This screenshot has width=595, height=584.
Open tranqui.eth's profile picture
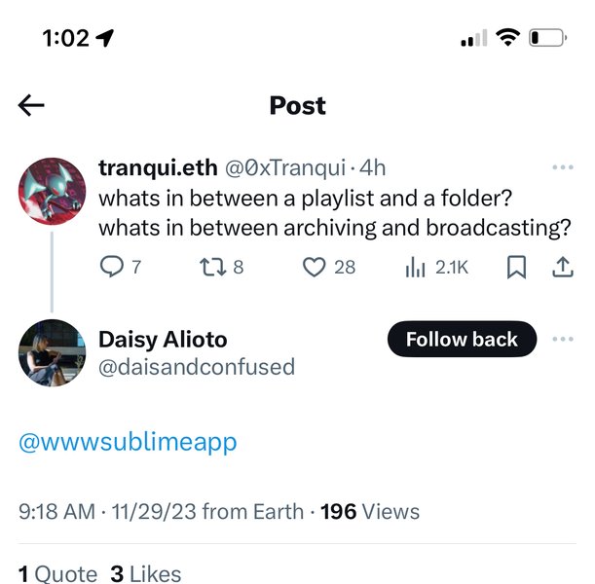point(53,191)
